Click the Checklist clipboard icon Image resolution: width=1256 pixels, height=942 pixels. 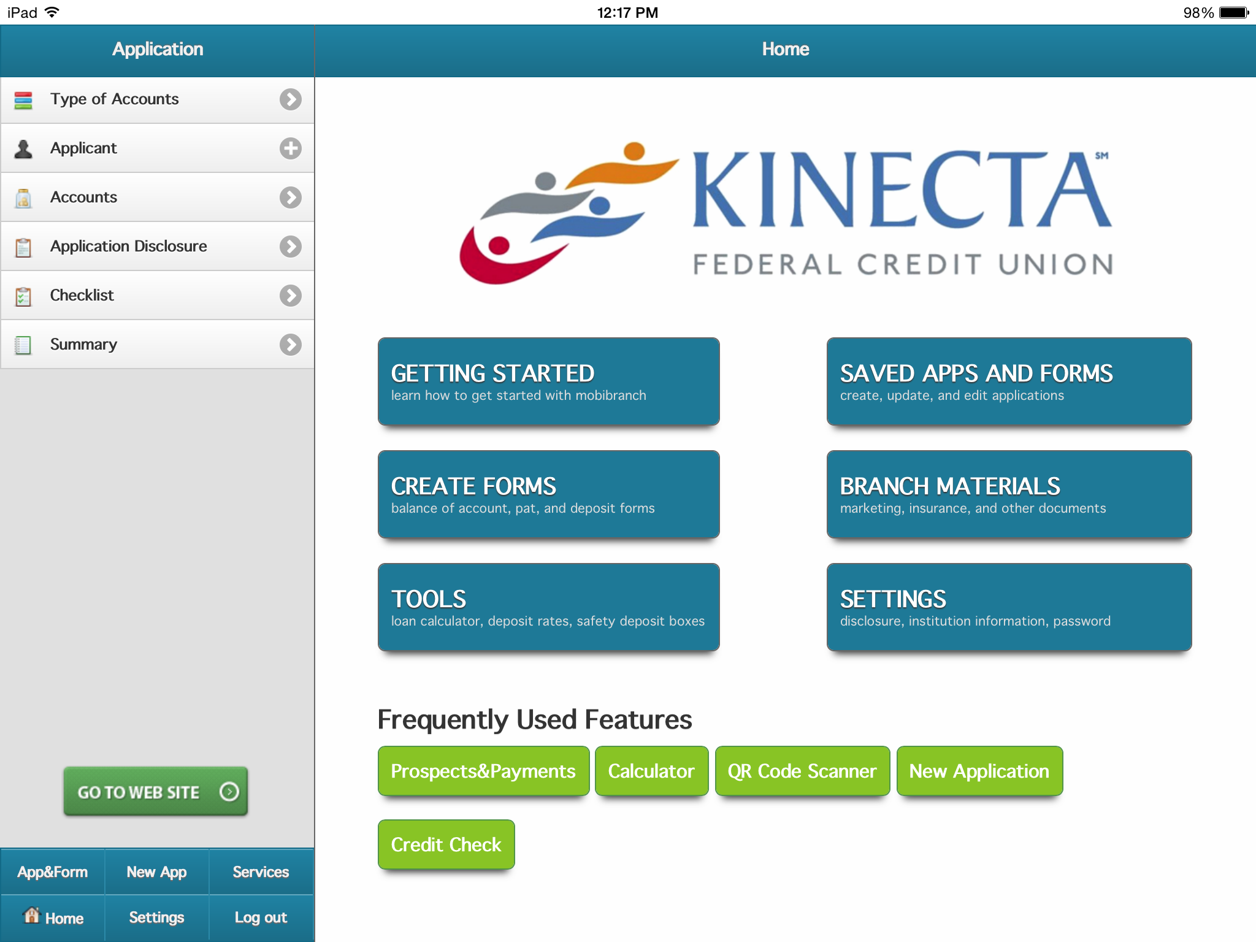(x=23, y=296)
